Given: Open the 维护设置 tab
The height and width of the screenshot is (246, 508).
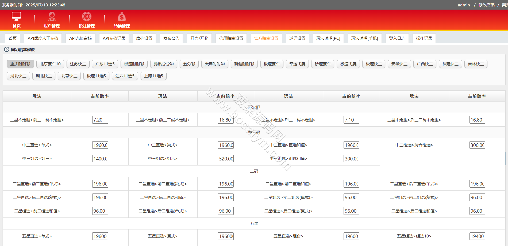Looking at the screenshot, I should pyautogui.click(x=144, y=38).
